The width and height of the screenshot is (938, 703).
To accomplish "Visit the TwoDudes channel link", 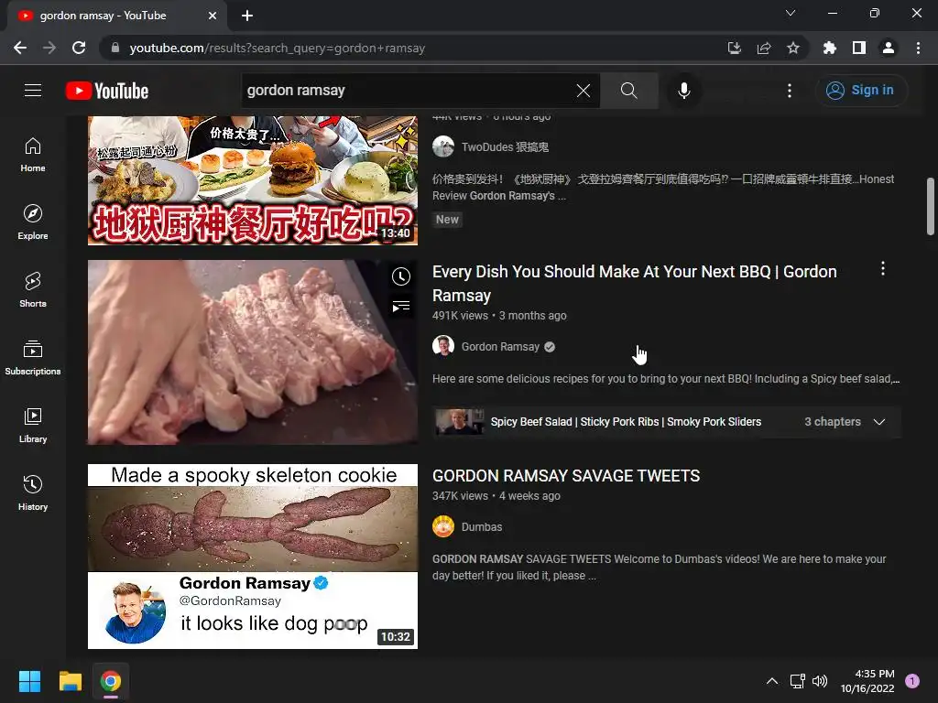I will coord(505,147).
